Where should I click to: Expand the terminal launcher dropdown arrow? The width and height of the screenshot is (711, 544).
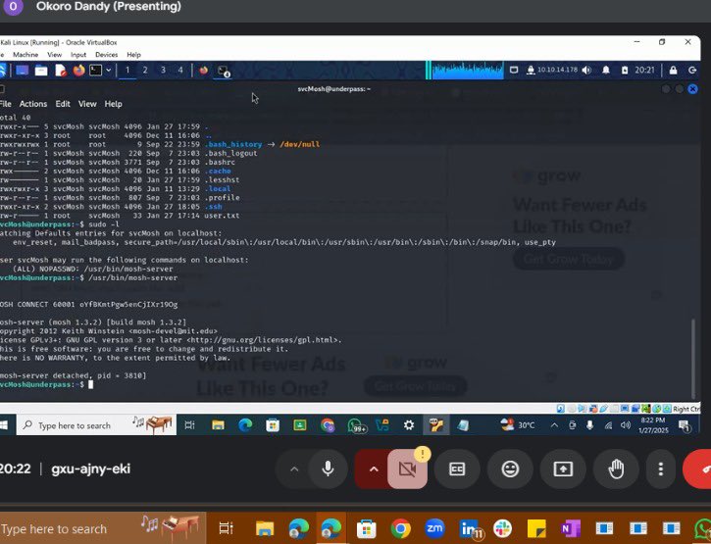(x=109, y=71)
